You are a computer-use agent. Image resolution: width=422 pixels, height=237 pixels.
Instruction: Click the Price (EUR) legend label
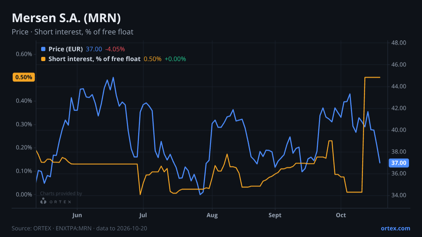pyautogui.click(x=66, y=49)
